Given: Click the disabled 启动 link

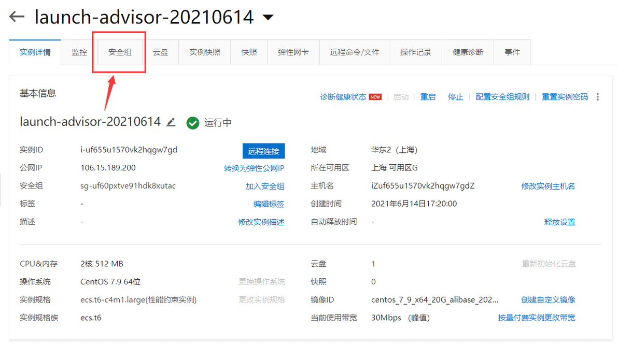Looking at the screenshot, I should point(401,97).
